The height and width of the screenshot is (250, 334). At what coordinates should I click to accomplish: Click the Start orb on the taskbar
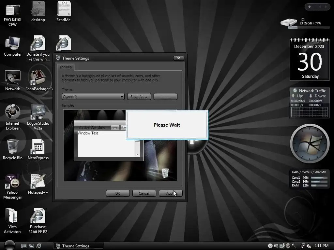click(9, 245)
